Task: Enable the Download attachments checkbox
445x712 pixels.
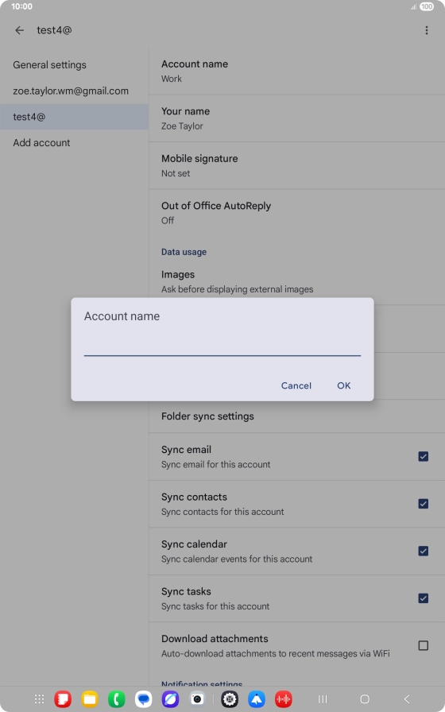Action: click(423, 645)
